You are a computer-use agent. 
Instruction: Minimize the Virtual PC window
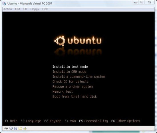(x=136, y=2)
